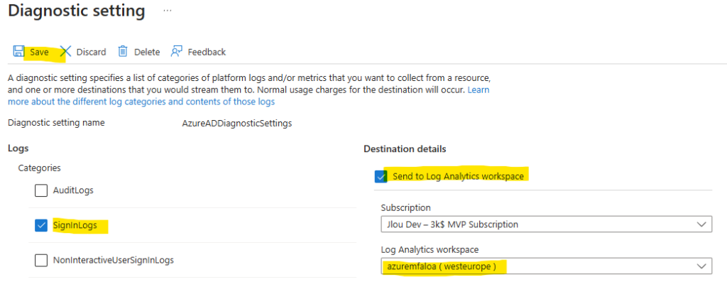Click the Discard toolbar label
Screen dimensions: 727x282
92,52
